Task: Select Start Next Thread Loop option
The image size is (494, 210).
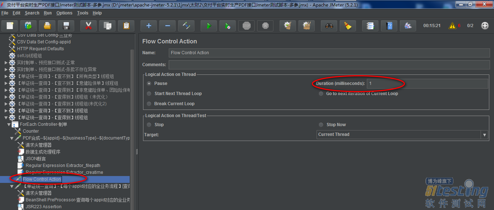Action: click(x=149, y=94)
